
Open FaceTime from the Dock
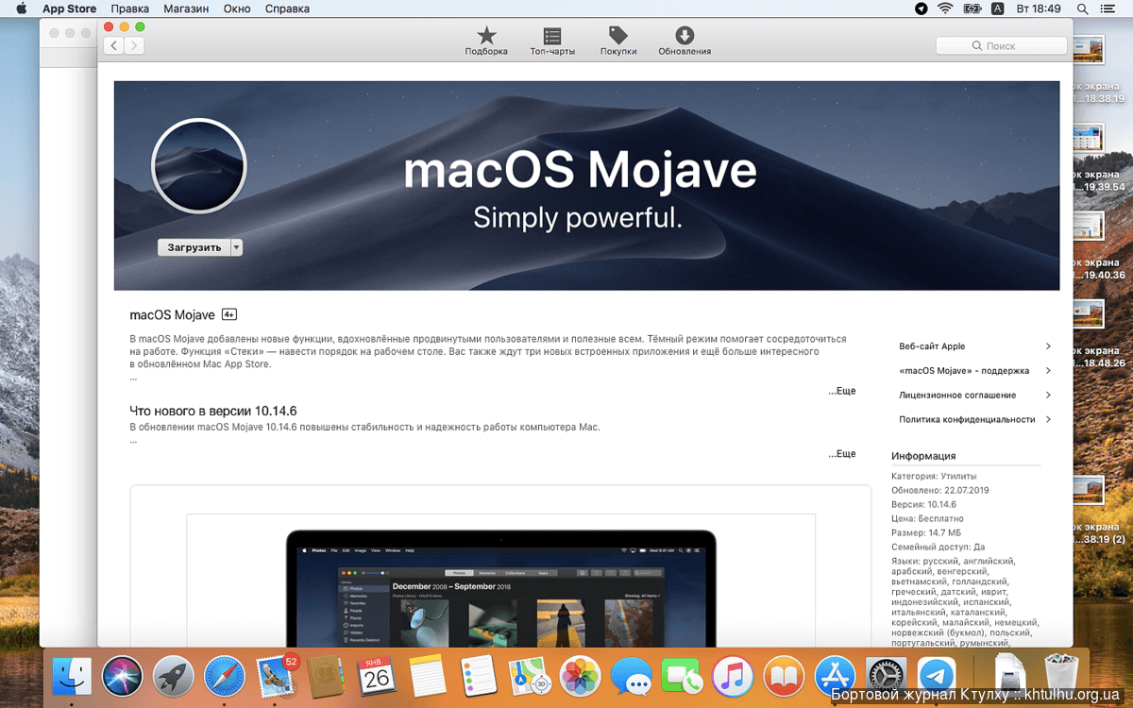coord(683,677)
